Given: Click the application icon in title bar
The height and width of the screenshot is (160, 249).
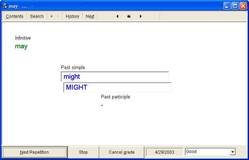Looking at the screenshot, I should (x=5, y=6).
